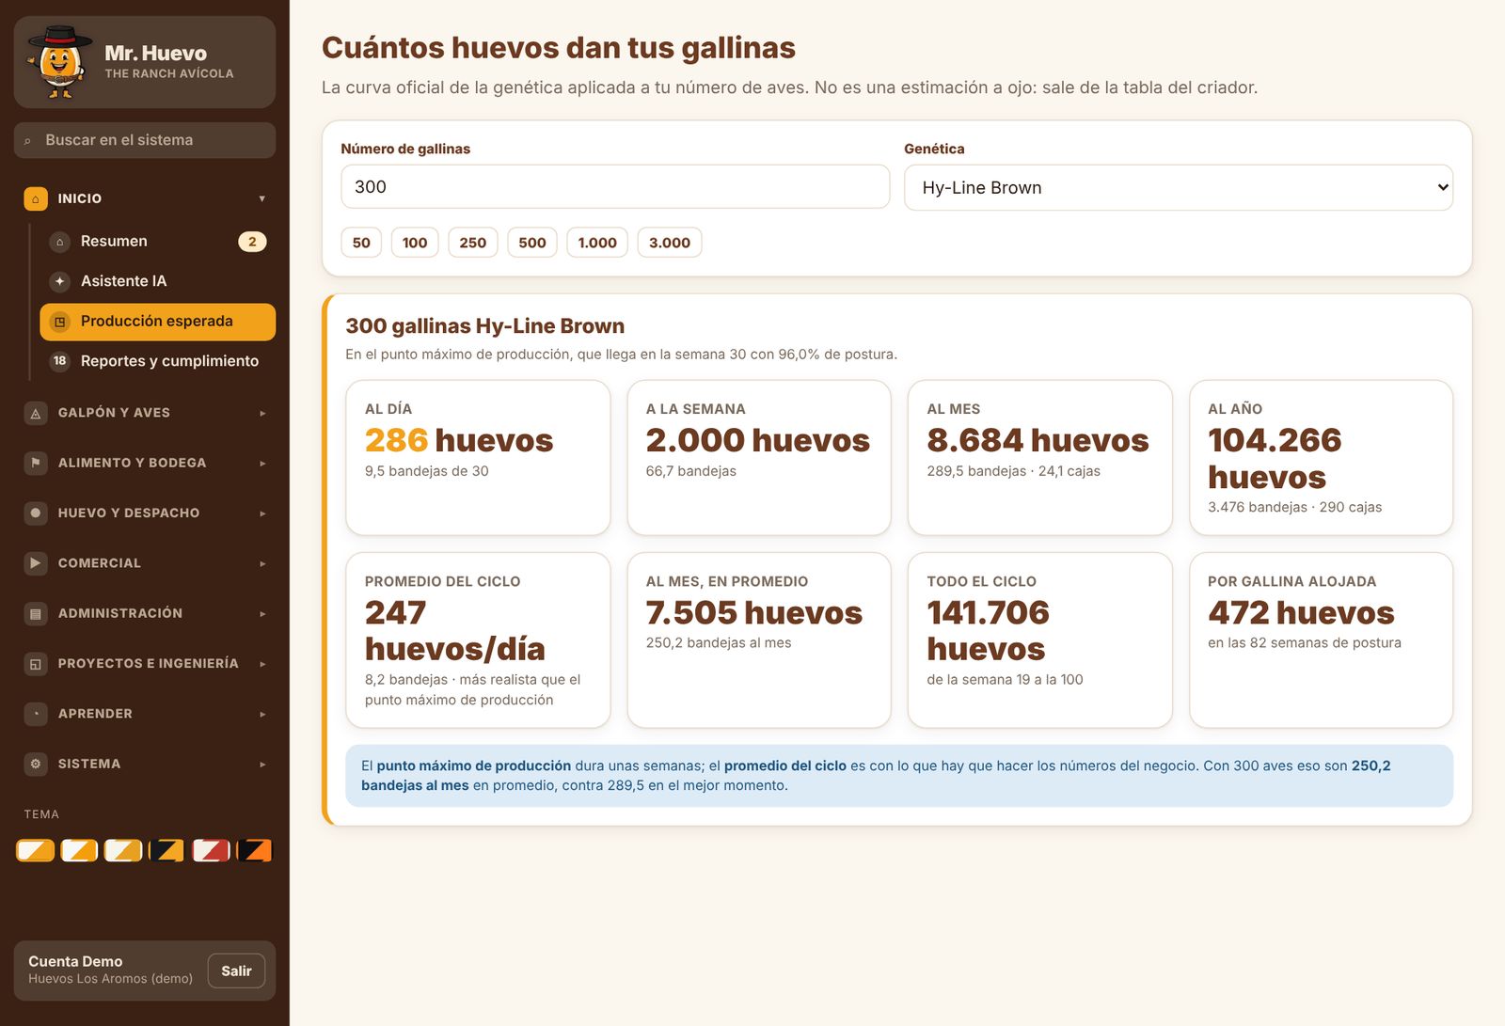Viewport: 1505px width, 1026px height.
Task: Log out with the Salir button
Action: click(x=236, y=971)
